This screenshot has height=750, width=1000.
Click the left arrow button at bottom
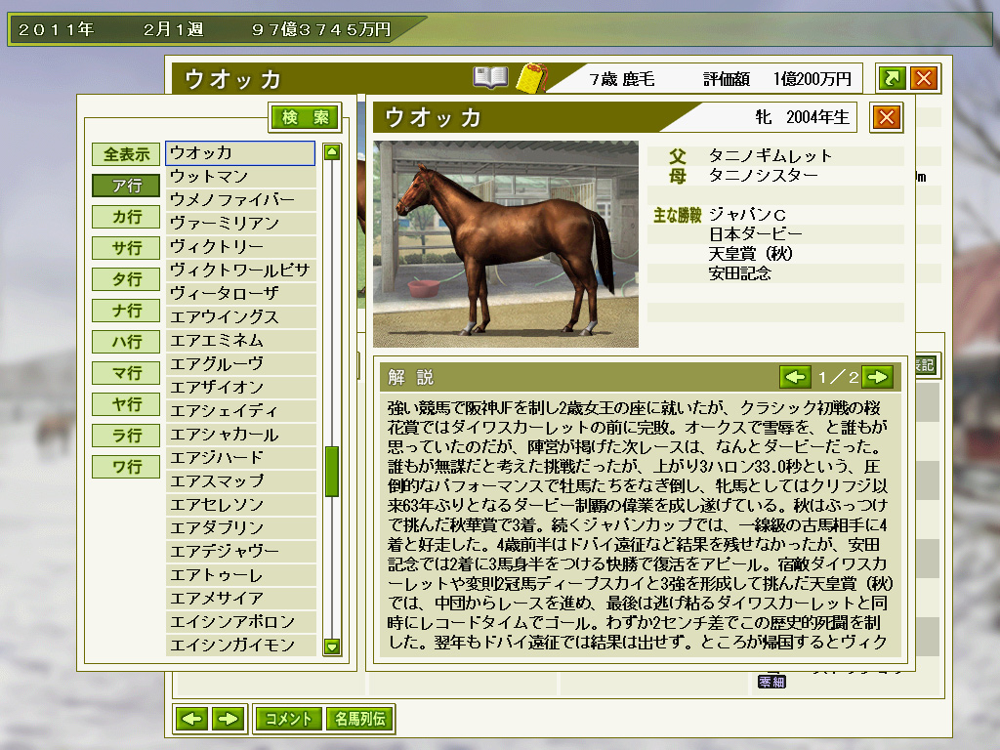[191, 719]
